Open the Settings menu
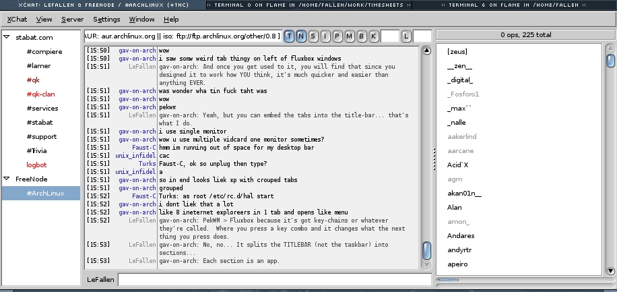The image size is (617, 292). [x=106, y=20]
